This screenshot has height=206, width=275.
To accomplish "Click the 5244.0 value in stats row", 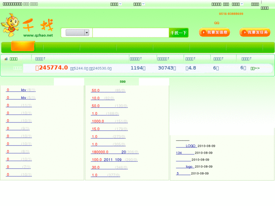I will click(79, 68).
